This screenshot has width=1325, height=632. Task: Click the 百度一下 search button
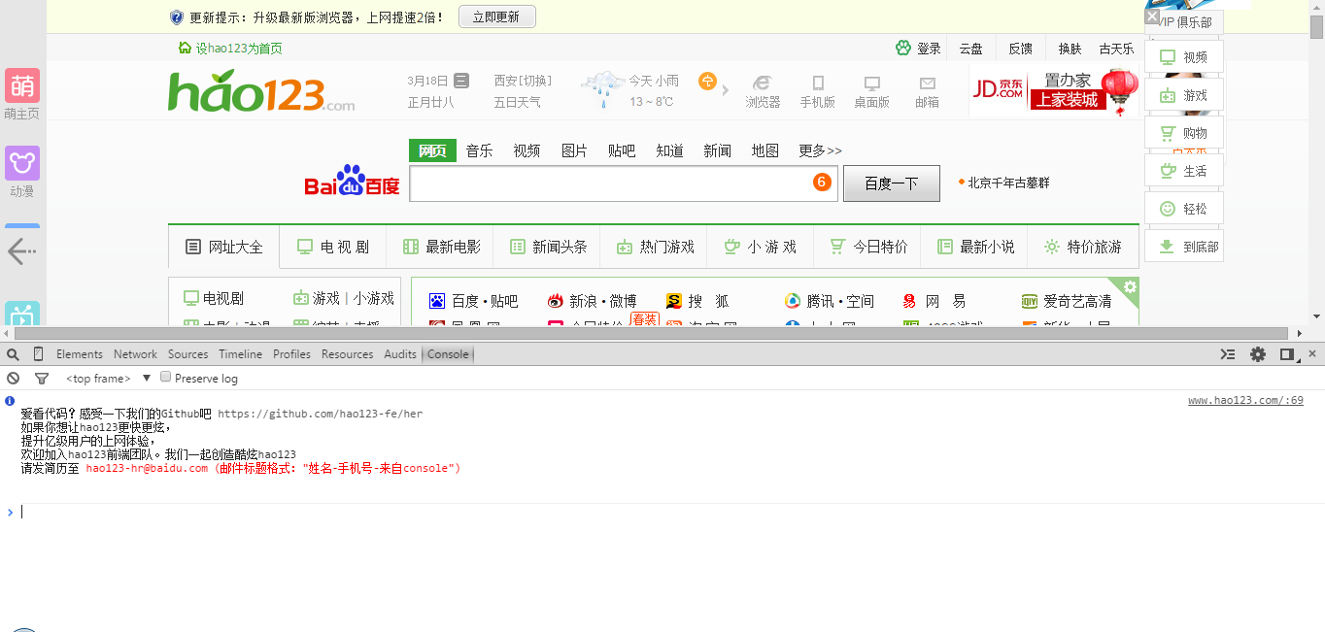tap(891, 183)
